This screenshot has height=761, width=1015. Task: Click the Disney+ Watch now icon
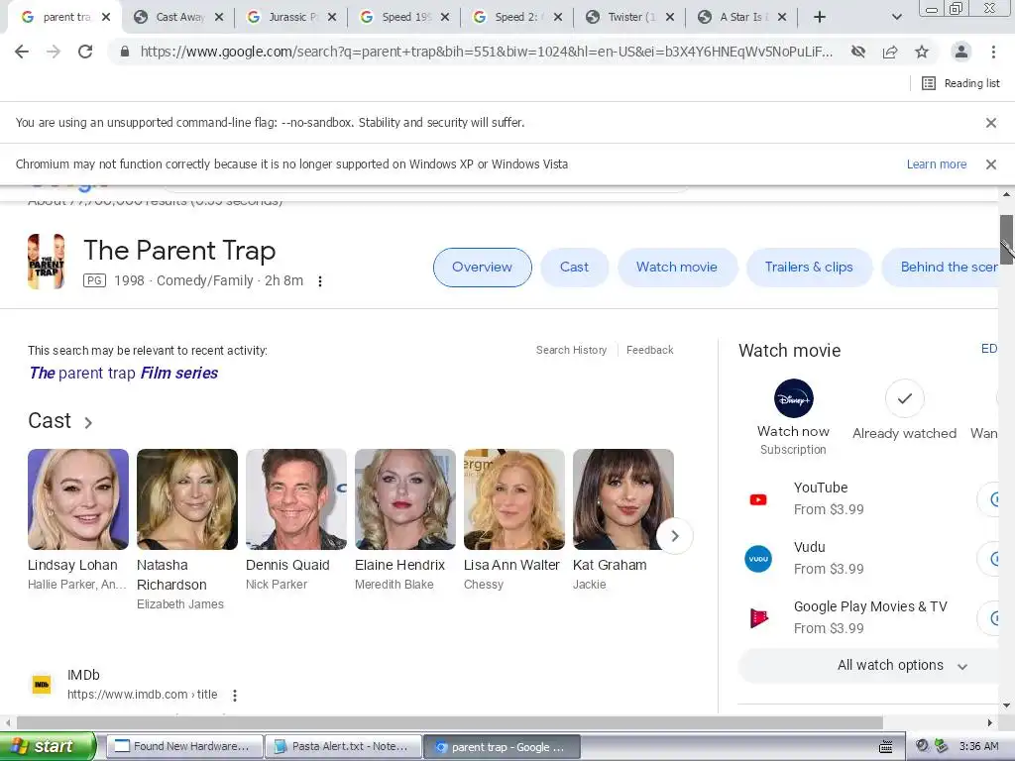click(794, 398)
